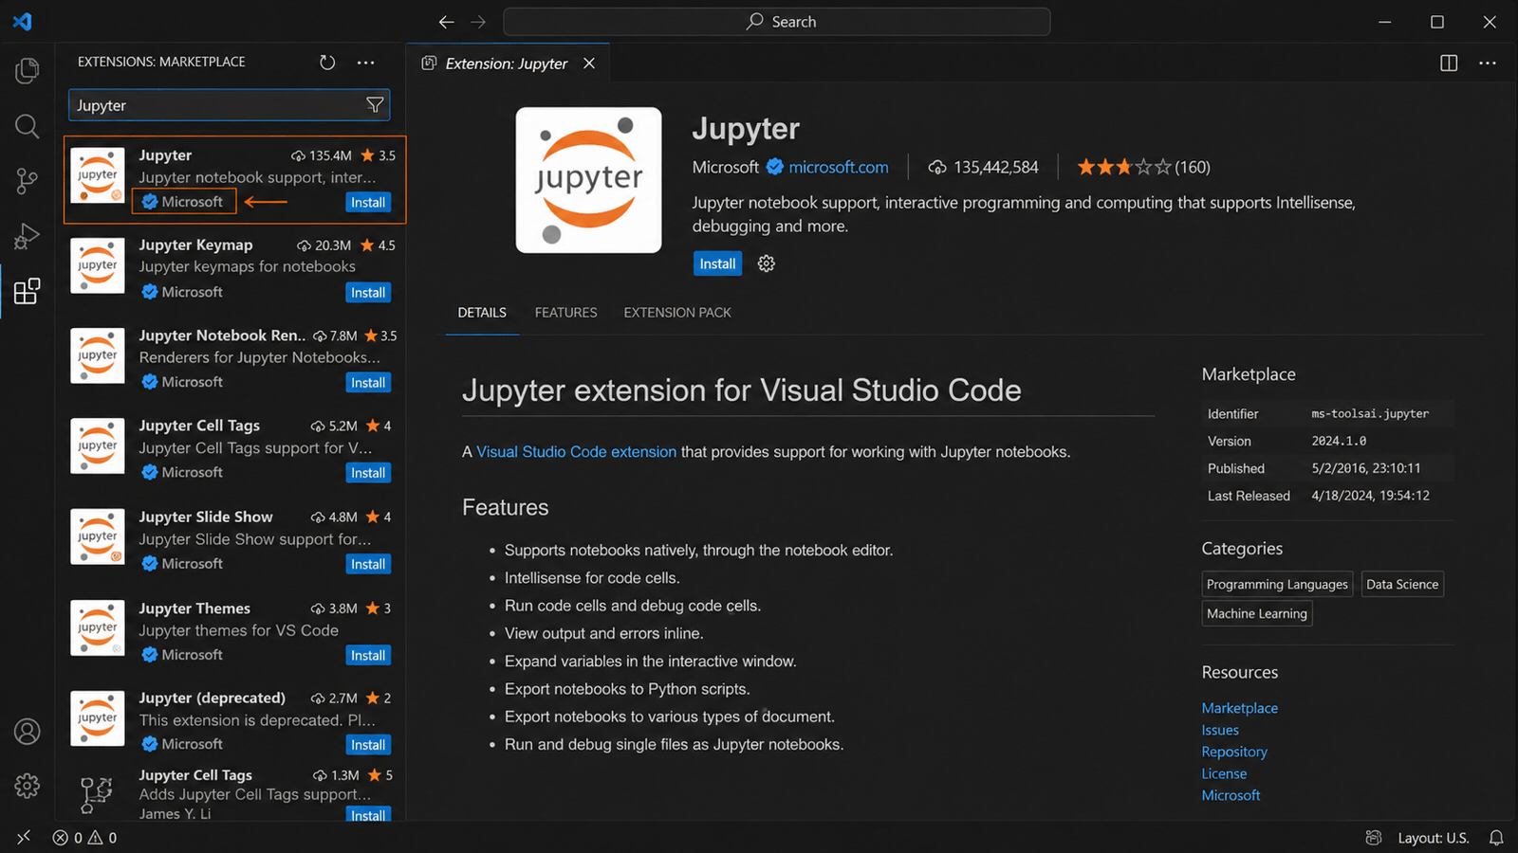Screen dimensions: 1518x853
Task: Open the extension search filter menu
Action: 375,105
